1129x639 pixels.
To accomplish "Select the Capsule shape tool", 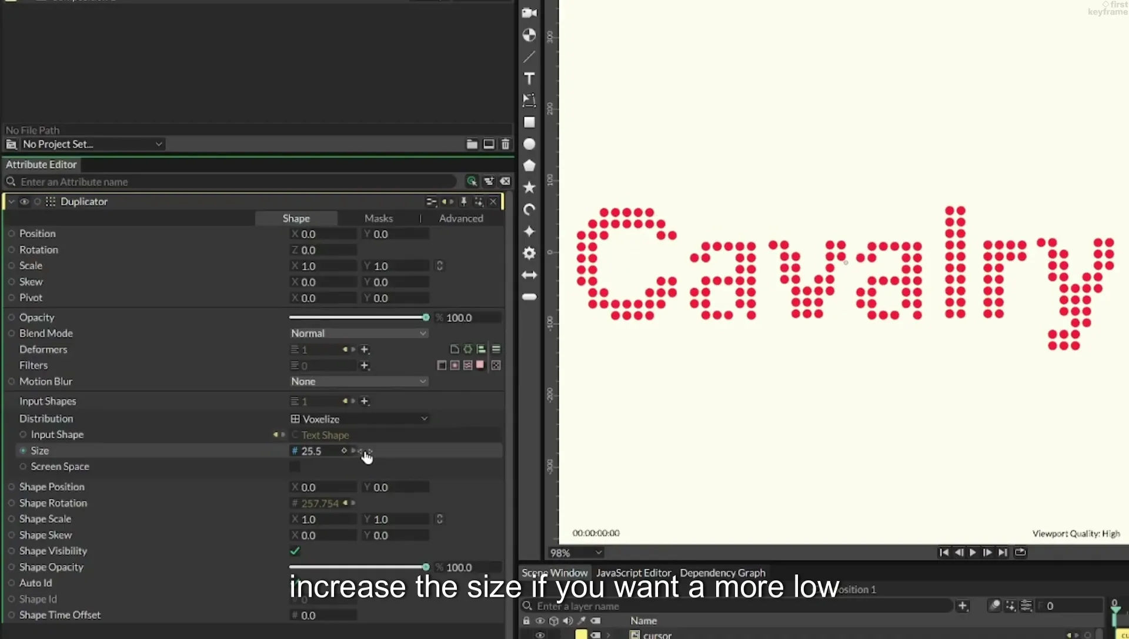I will point(529,297).
